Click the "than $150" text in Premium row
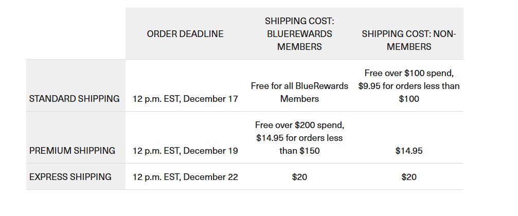The width and height of the screenshot is (518, 216). [x=299, y=151]
